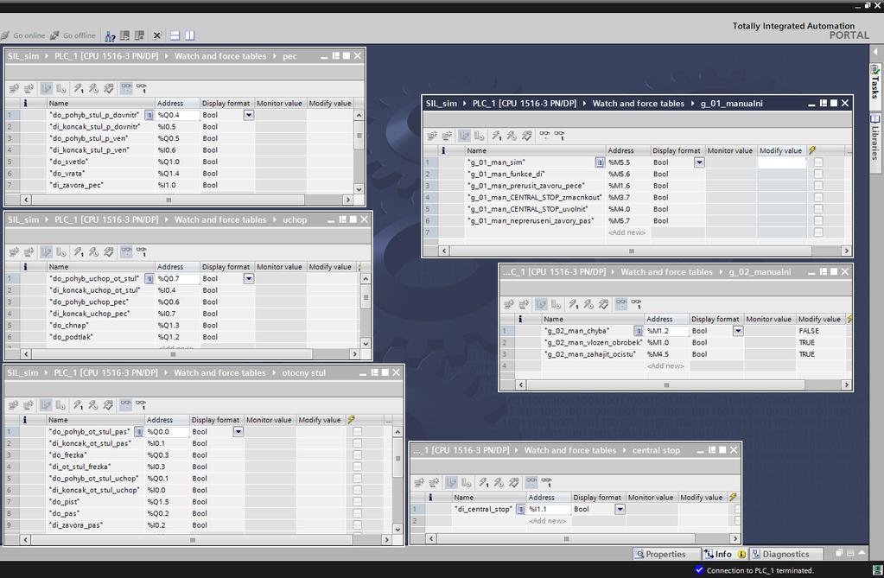Viewport: 884px width, 578px height.
Task: Open Display format dropdown for do_pohyb_uchop_ot_stul
Action: [249, 278]
